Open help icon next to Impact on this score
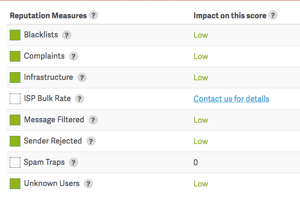This screenshot has height=203, width=300. click(273, 15)
